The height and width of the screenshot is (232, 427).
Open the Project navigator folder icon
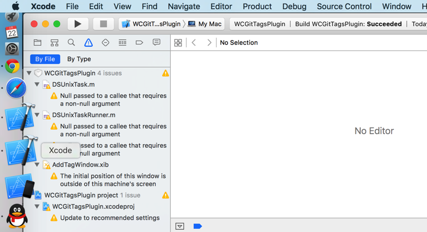click(37, 43)
